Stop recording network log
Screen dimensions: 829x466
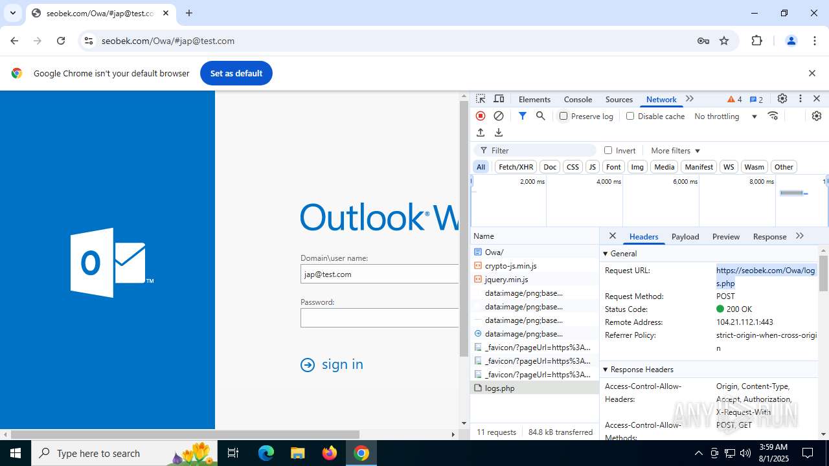(481, 116)
